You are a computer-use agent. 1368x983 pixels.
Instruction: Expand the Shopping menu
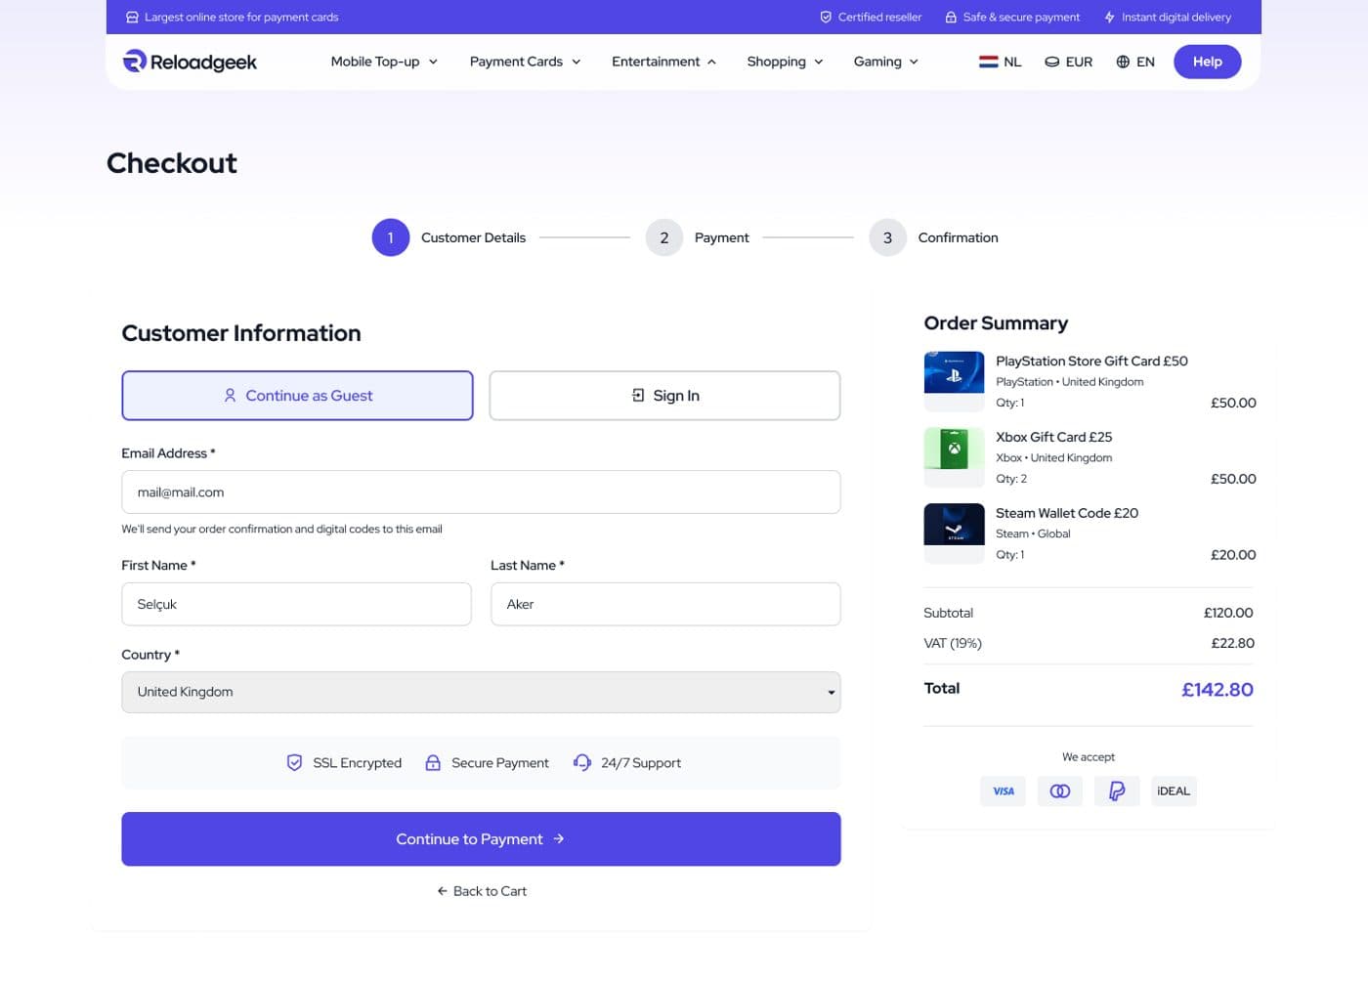coord(785,62)
